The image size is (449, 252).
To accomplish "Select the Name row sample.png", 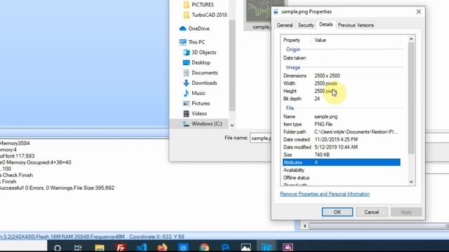I will click(x=342, y=117).
